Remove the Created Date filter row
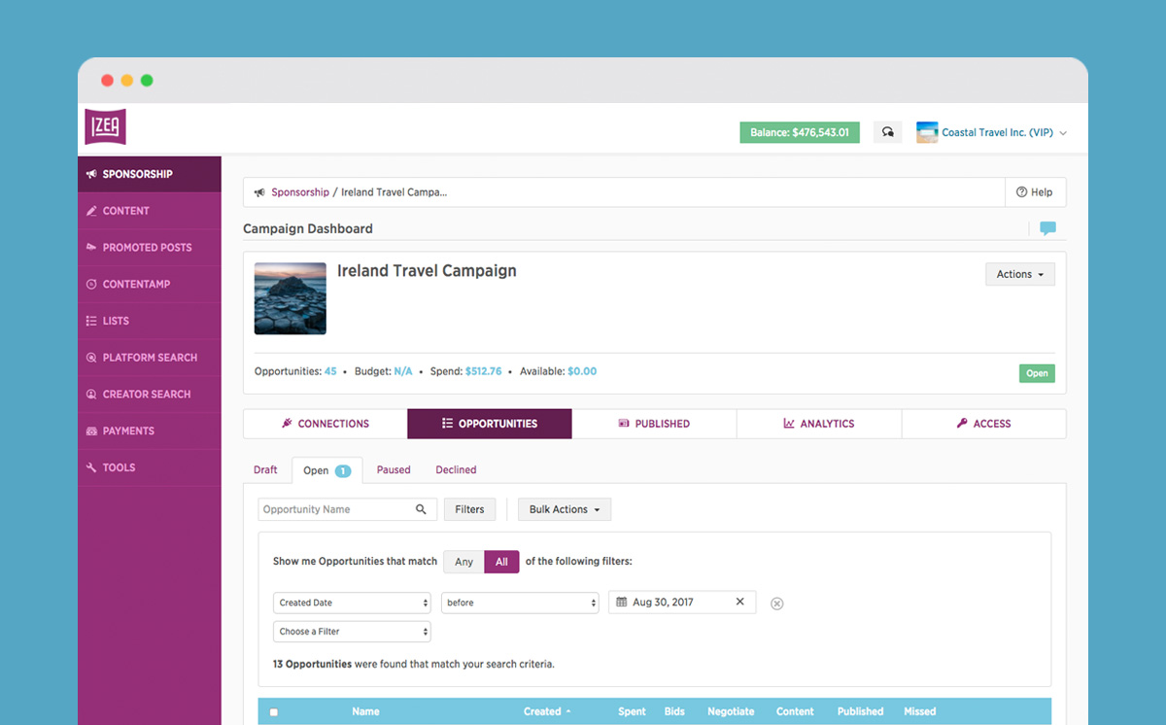Image resolution: width=1166 pixels, height=725 pixels. pos(776,604)
